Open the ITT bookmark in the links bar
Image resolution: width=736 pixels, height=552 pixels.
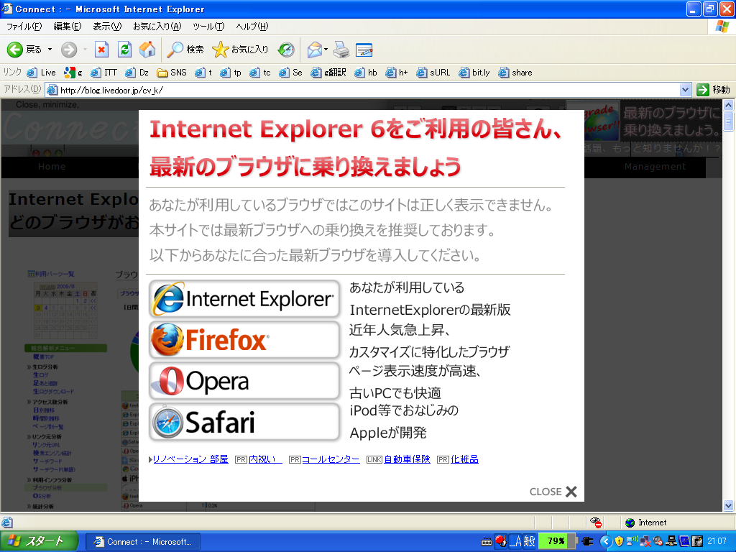(x=103, y=73)
